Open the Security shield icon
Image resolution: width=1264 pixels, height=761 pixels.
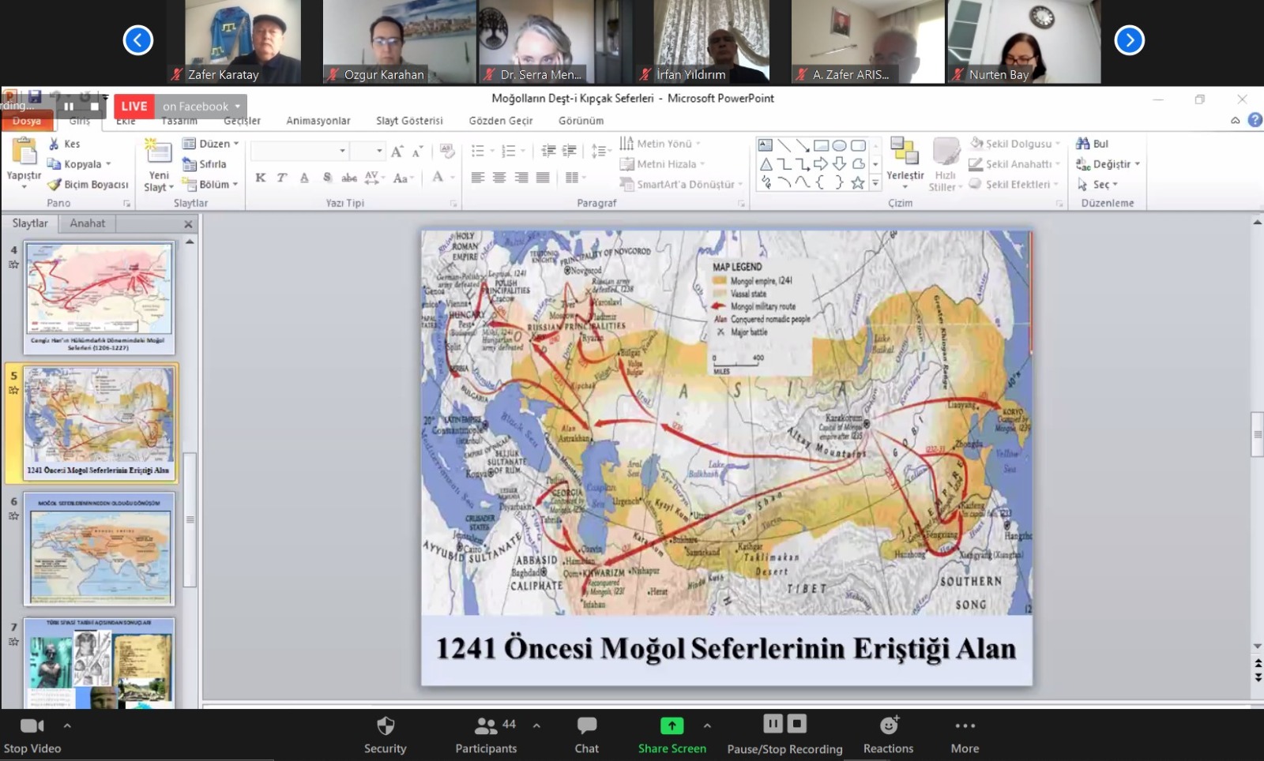[385, 726]
